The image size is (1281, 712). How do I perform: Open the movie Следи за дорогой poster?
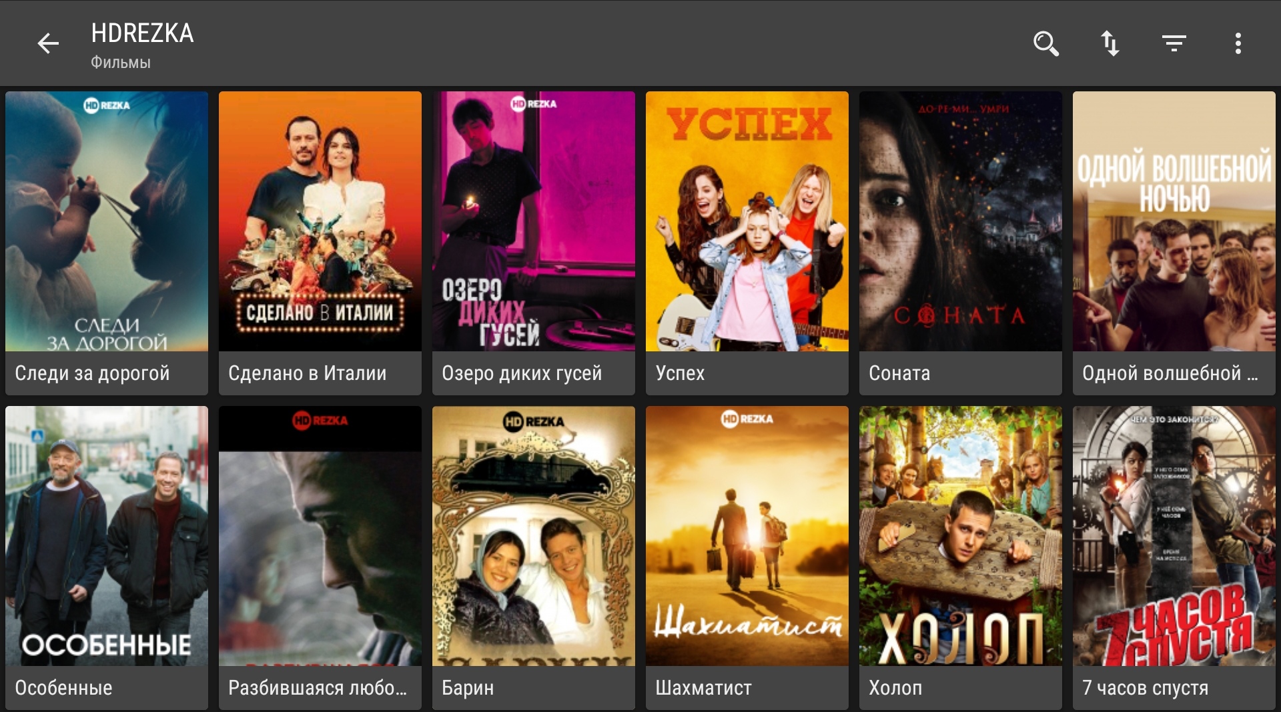point(107,221)
